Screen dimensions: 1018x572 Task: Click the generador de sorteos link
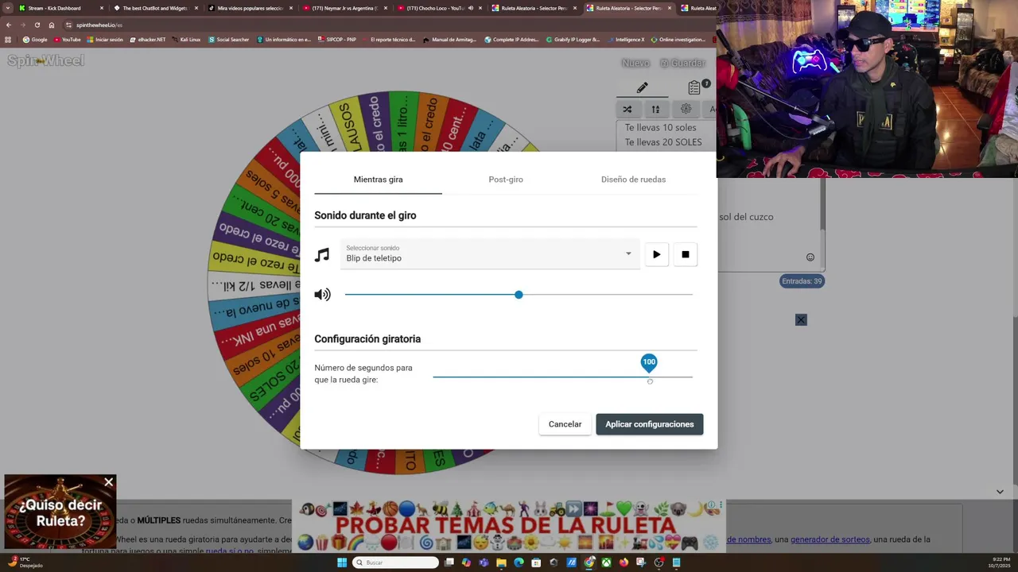[x=830, y=539]
